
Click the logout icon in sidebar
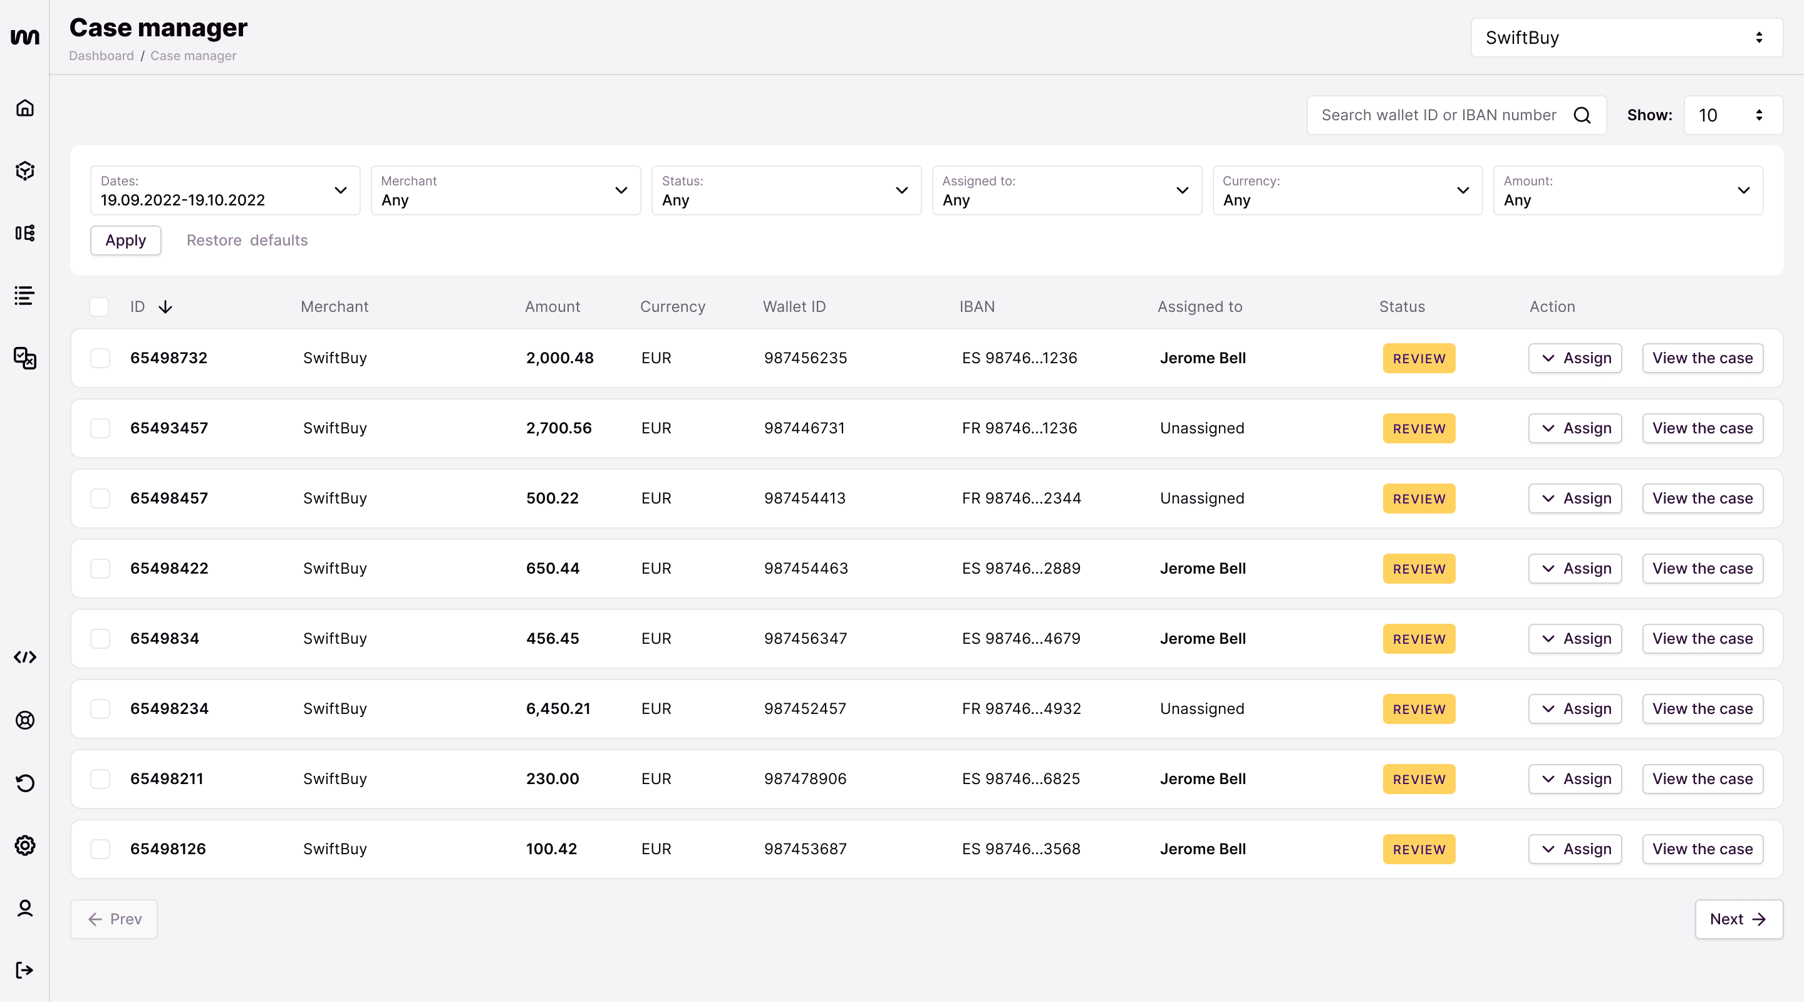tap(25, 970)
